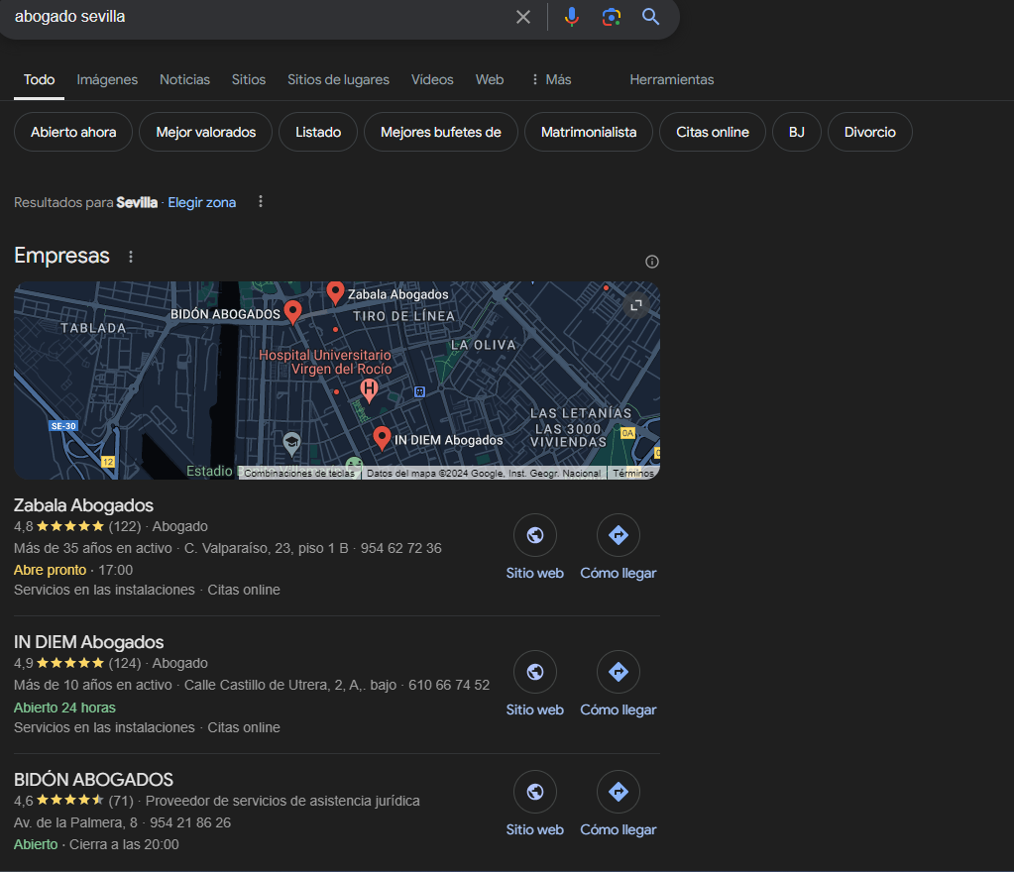Viewport: 1014px width, 872px height.
Task: Click the info icon above the map
Action: (652, 262)
